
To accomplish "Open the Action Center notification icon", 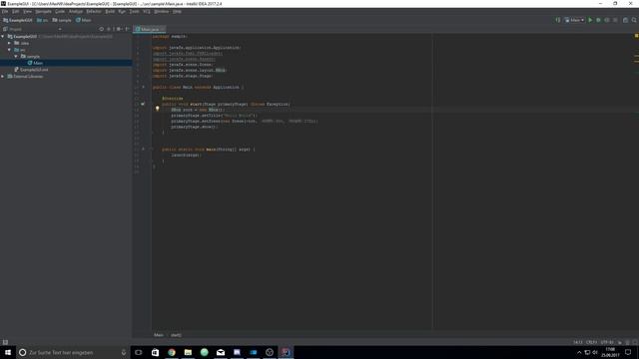I will point(628,352).
